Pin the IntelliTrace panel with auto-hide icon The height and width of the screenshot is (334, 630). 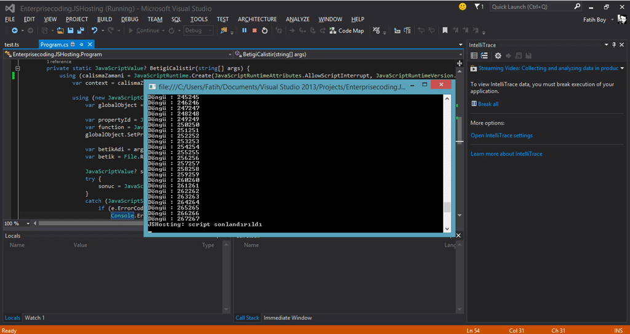tap(614, 45)
